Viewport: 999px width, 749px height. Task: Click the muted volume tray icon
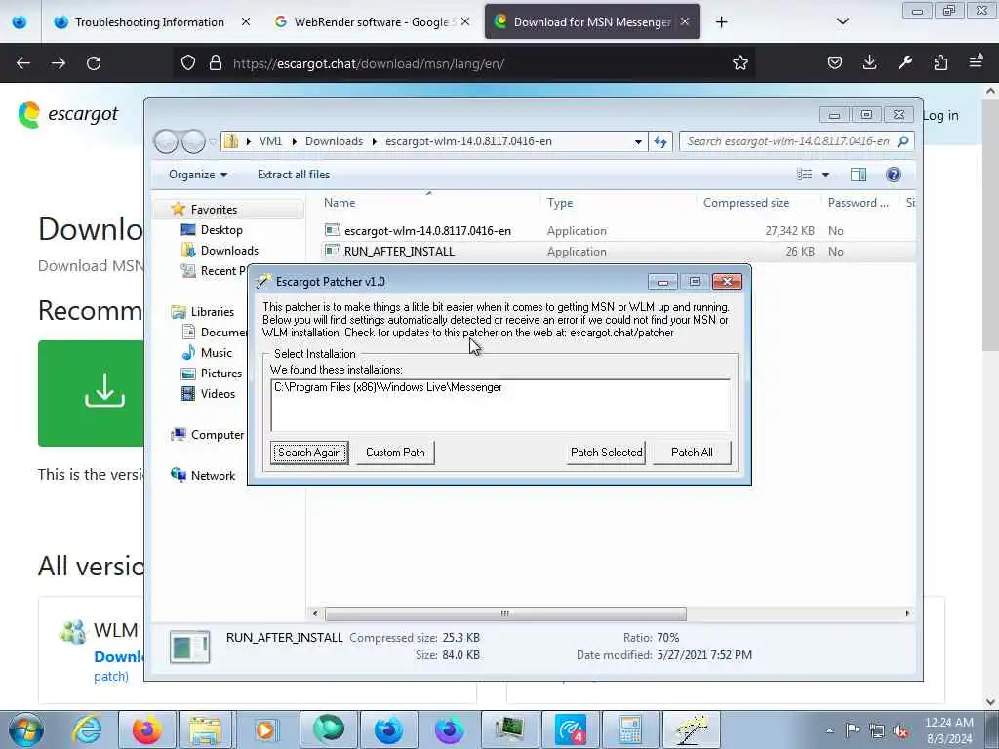click(x=900, y=730)
